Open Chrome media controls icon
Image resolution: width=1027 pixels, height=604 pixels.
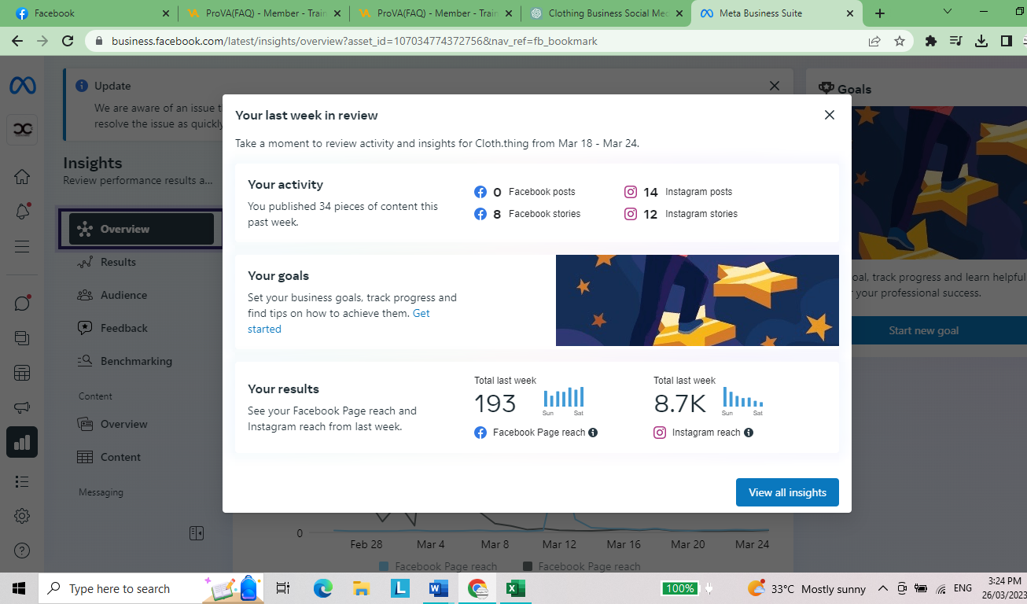(956, 41)
